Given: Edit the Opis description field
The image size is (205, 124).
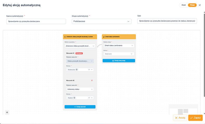Looking at the screenshot, I should [x=167, y=21].
